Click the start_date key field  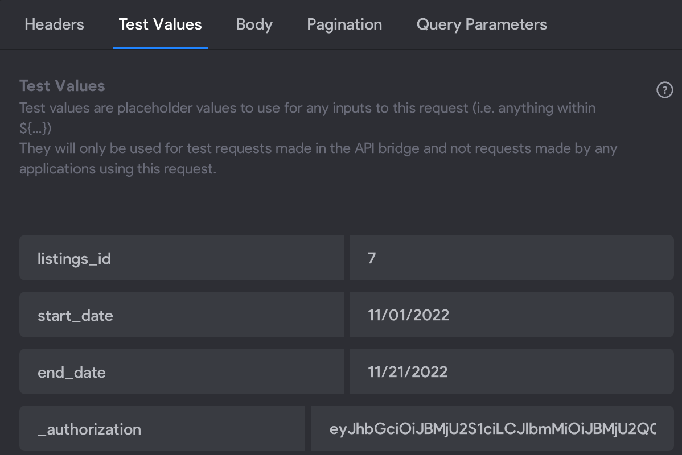[182, 315]
